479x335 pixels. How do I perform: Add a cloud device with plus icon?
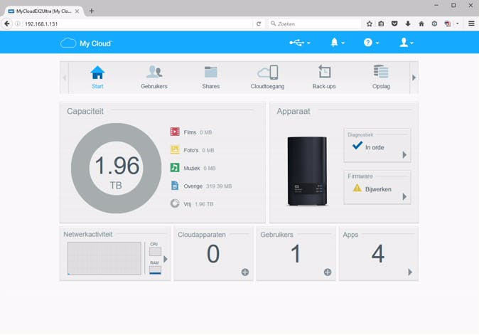click(245, 272)
